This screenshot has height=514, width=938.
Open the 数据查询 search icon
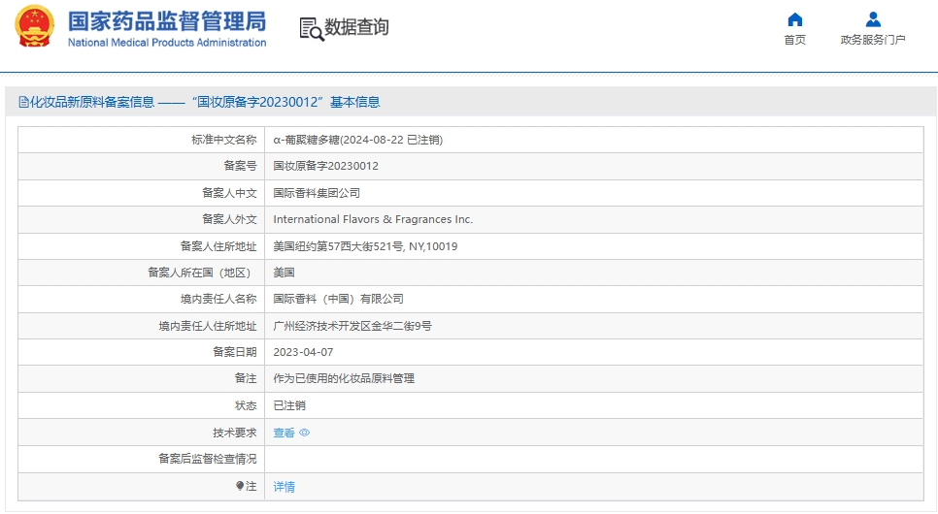pos(311,28)
